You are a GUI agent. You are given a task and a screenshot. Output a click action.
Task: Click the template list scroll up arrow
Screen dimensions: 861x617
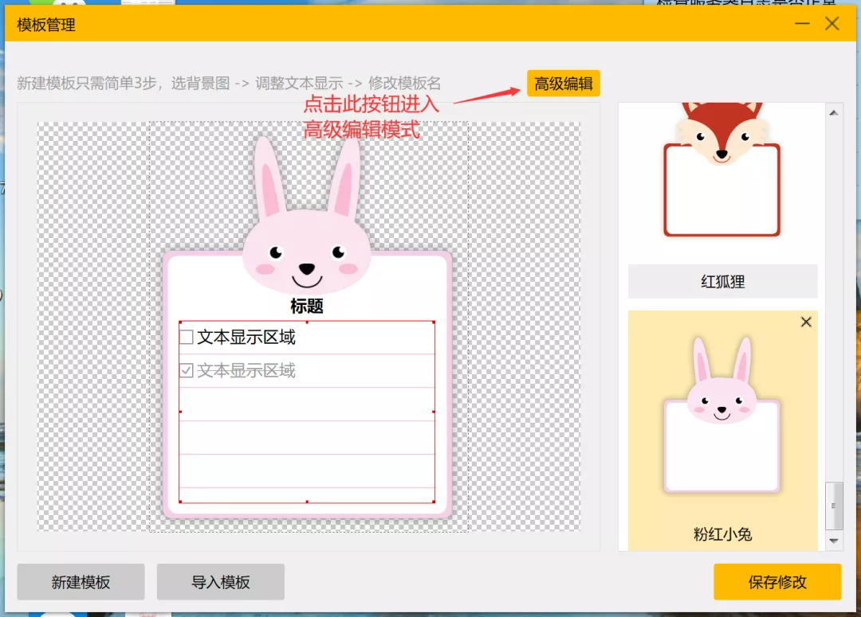pos(834,113)
